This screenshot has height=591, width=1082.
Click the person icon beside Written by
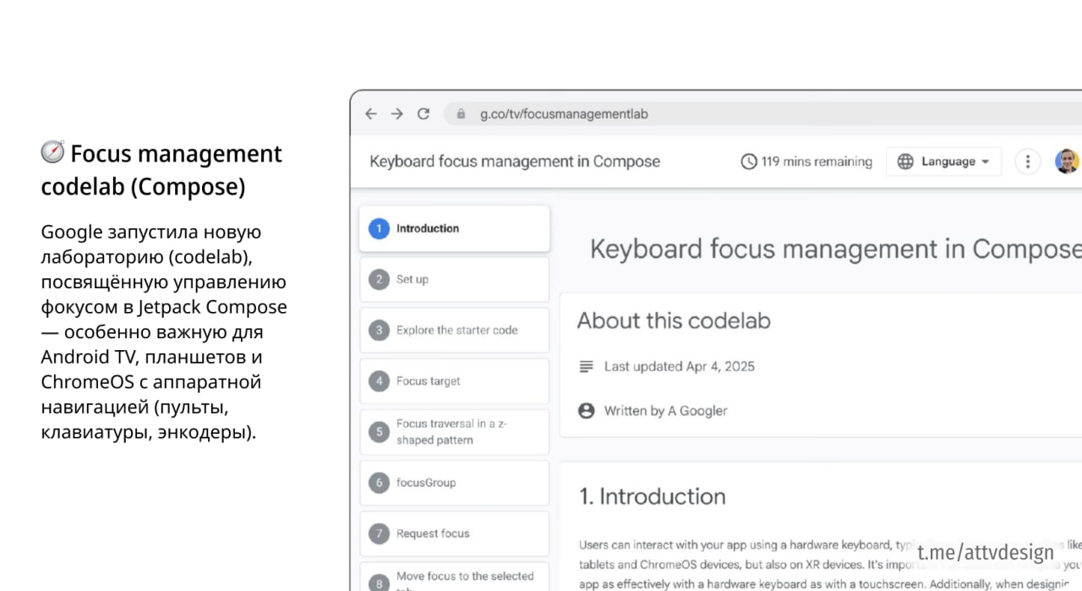(586, 411)
